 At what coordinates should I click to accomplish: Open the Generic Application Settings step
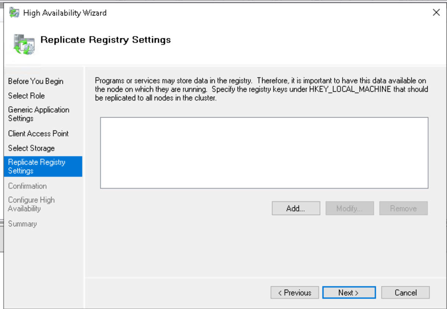click(39, 114)
